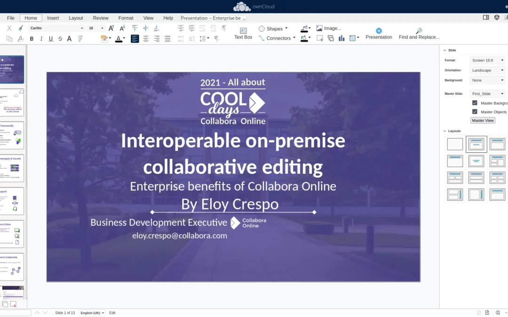This screenshot has height=317, width=508.
Task: Open the Orientation Landscape dropdown
Action: 488,70
